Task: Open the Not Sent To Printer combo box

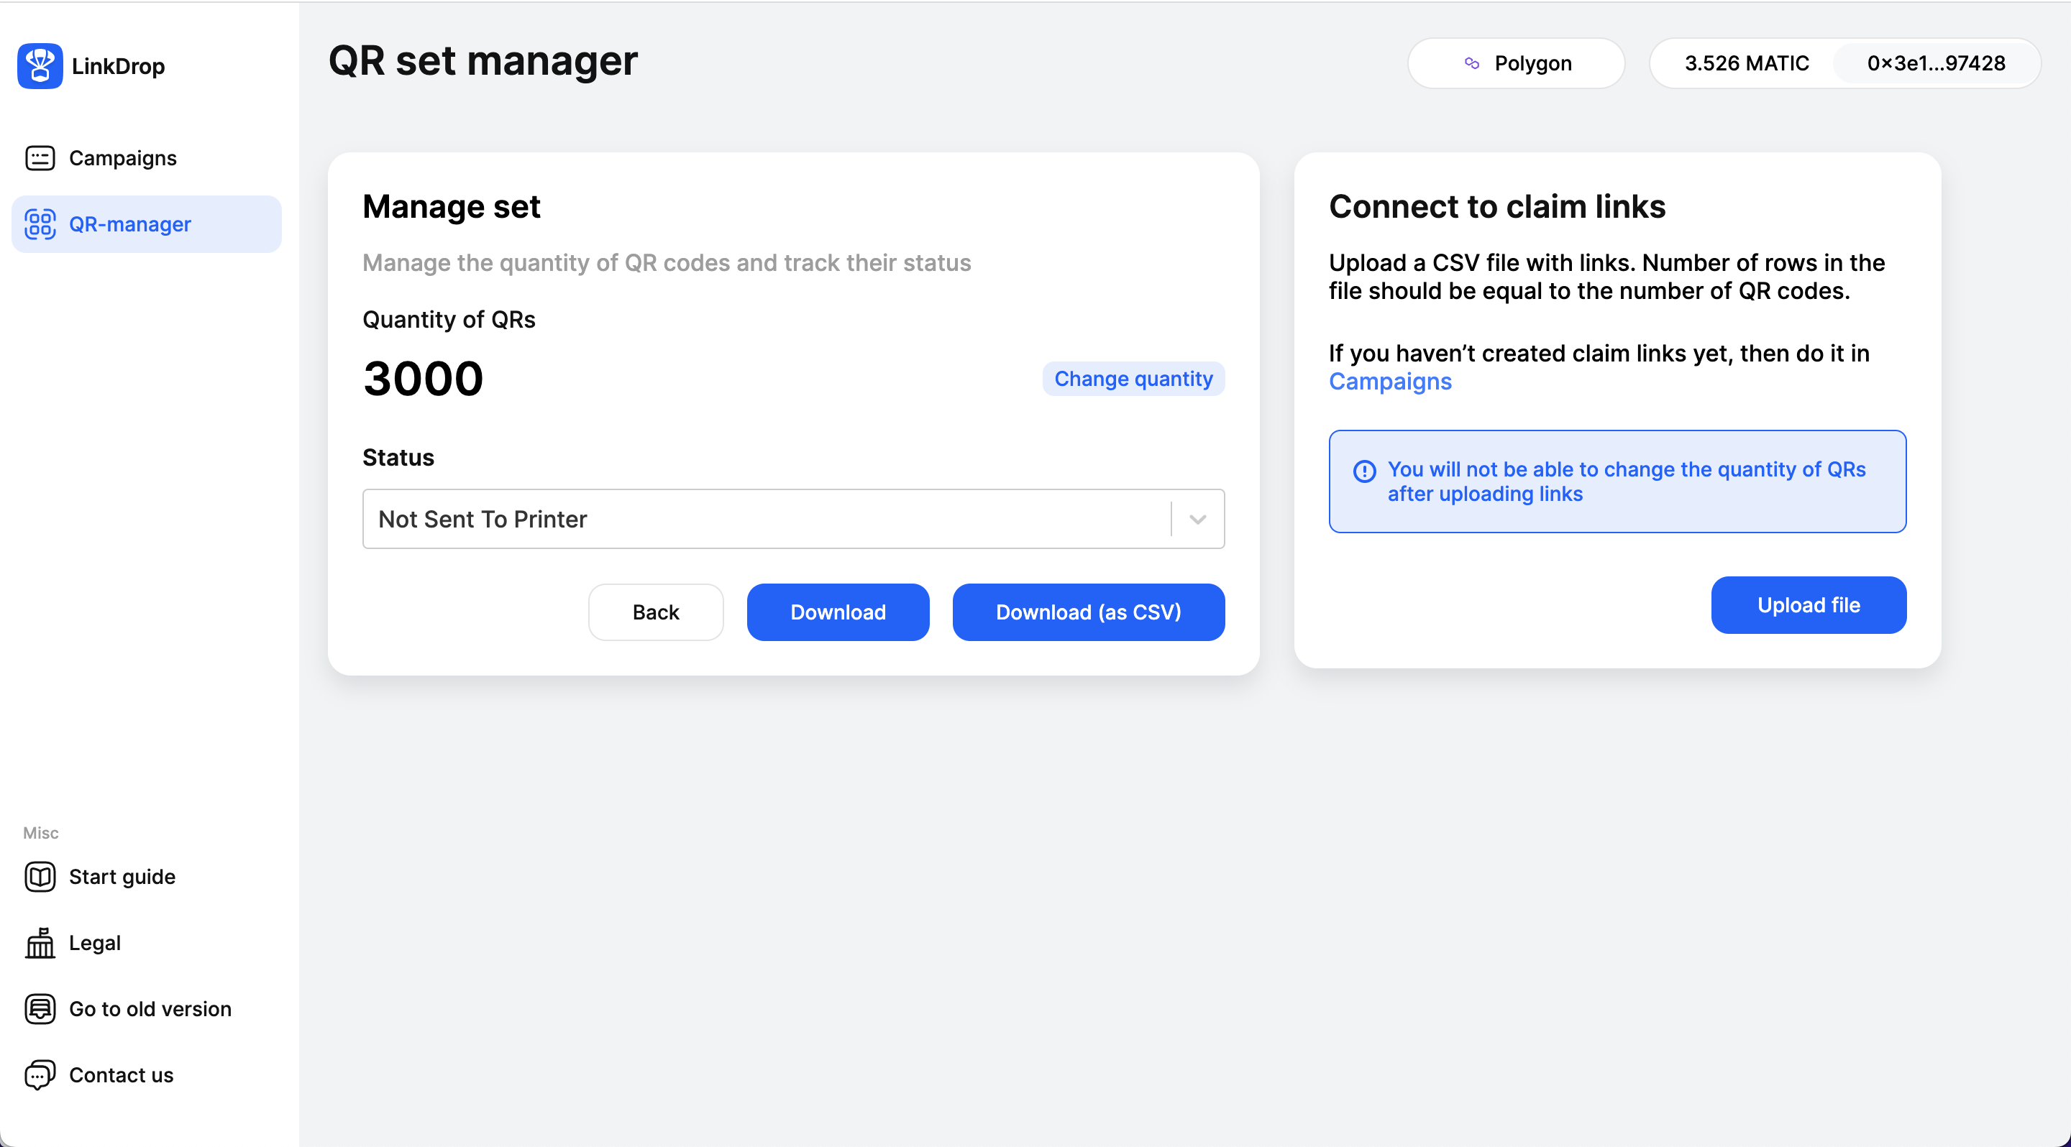Action: tap(793, 519)
